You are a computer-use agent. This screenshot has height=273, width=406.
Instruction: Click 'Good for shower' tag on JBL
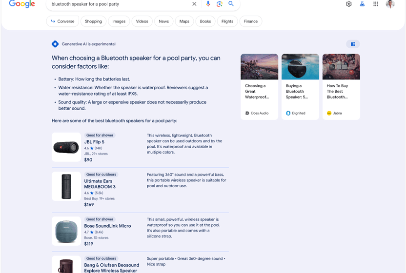(x=100, y=135)
